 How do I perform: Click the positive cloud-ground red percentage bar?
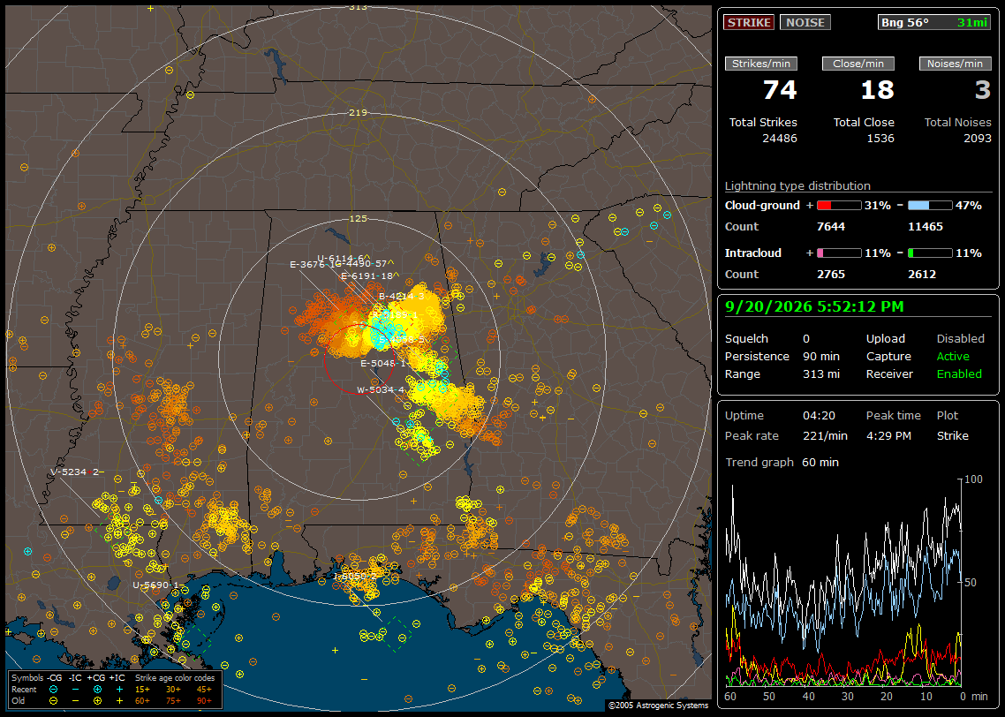[839, 206]
